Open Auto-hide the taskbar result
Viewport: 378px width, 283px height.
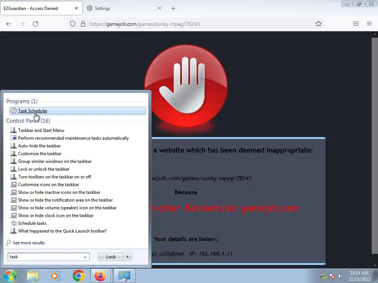click(x=39, y=146)
